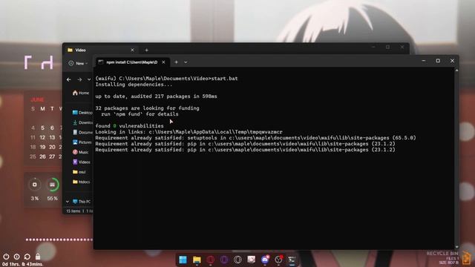Select day 26 on calendar widget
475x267 pixels.
coord(42,156)
